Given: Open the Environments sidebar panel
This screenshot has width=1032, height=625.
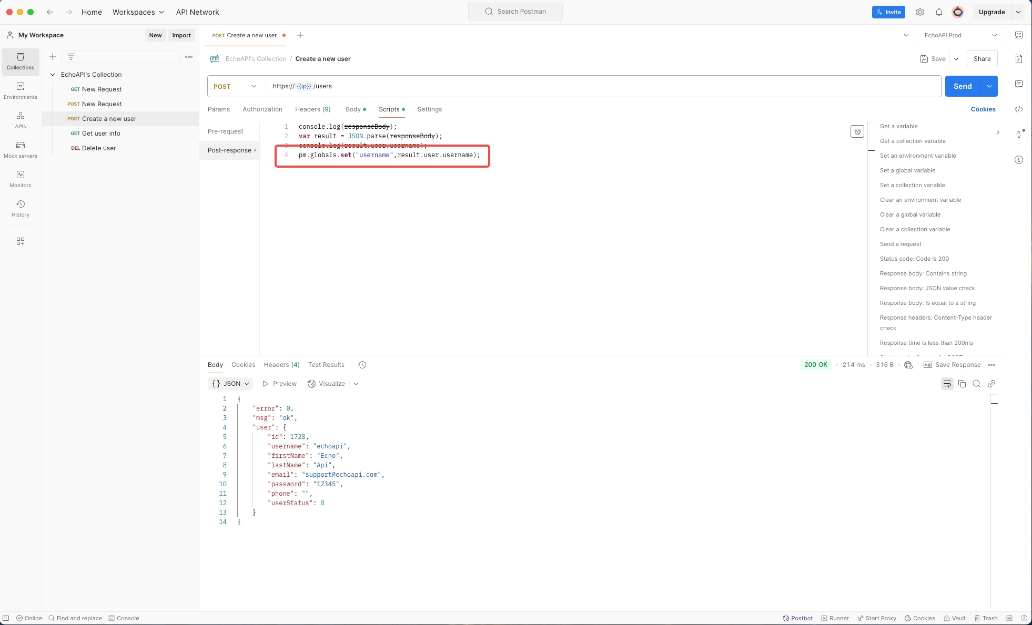Looking at the screenshot, I should [21, 91].
